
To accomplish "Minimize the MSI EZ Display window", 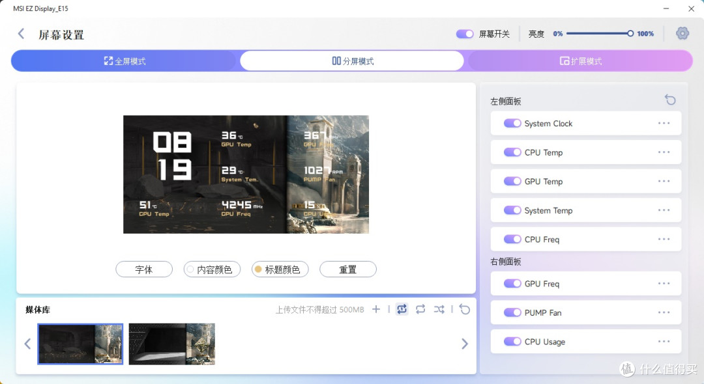I will tap(666, 8).
